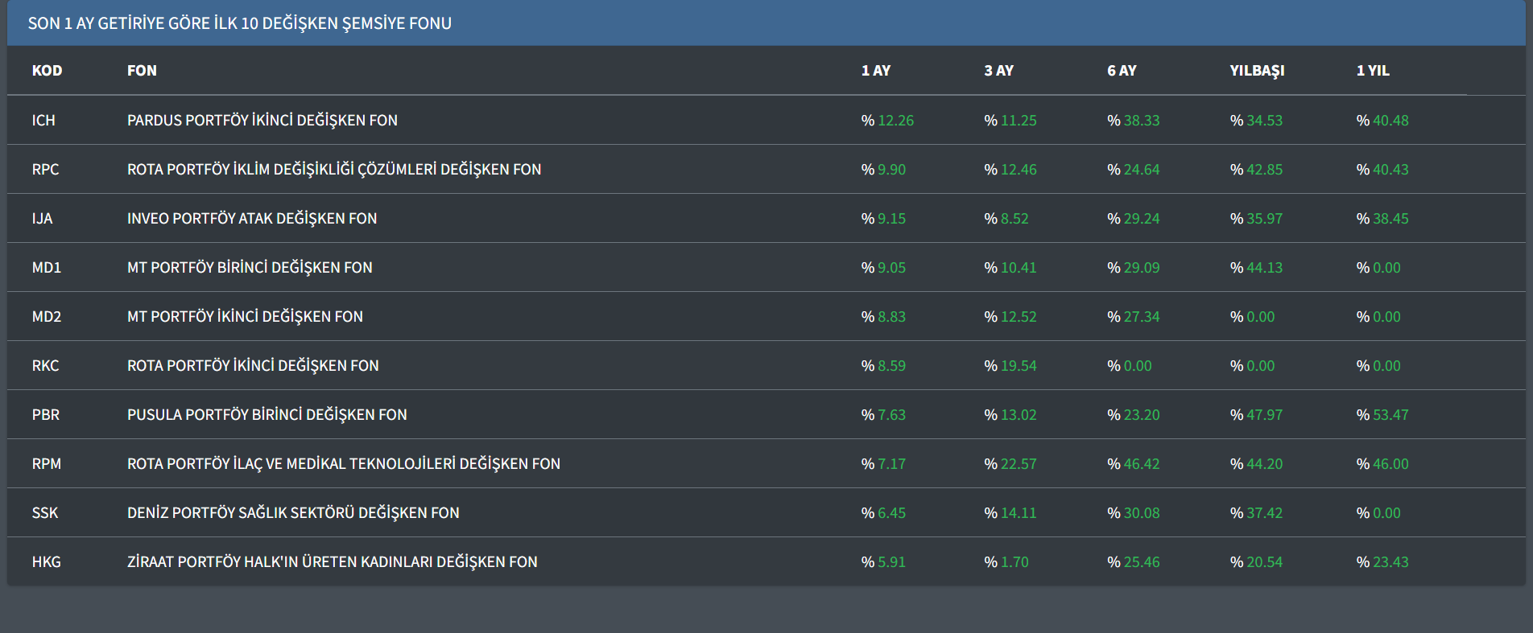Open ROTA PORTFÖY İKLİM DEĞİŞİKLİĞİ ÇÖZÜMLERİ fund
The image size is (1533, 633).
[x=334, y=170]
